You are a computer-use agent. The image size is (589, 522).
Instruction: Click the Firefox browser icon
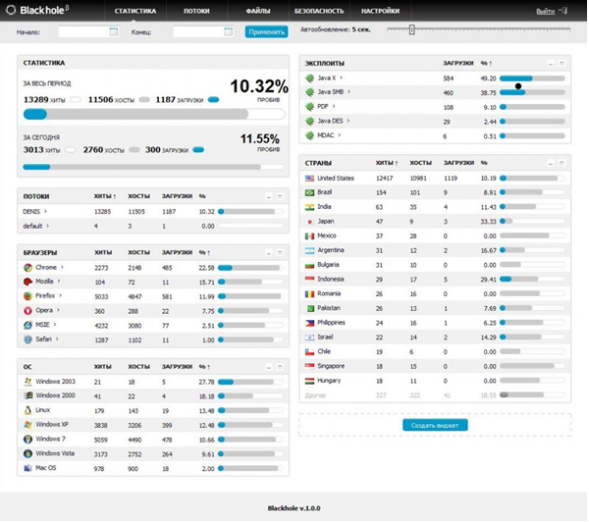coord(27,296)
